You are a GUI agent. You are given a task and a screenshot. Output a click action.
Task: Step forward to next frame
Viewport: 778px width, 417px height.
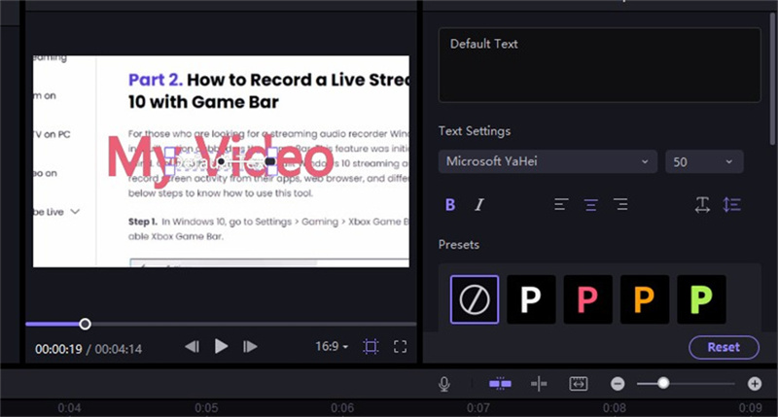[x=250, y=346]
